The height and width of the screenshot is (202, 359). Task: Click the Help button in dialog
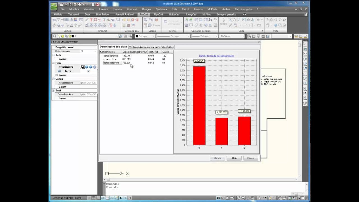point(234,158)
